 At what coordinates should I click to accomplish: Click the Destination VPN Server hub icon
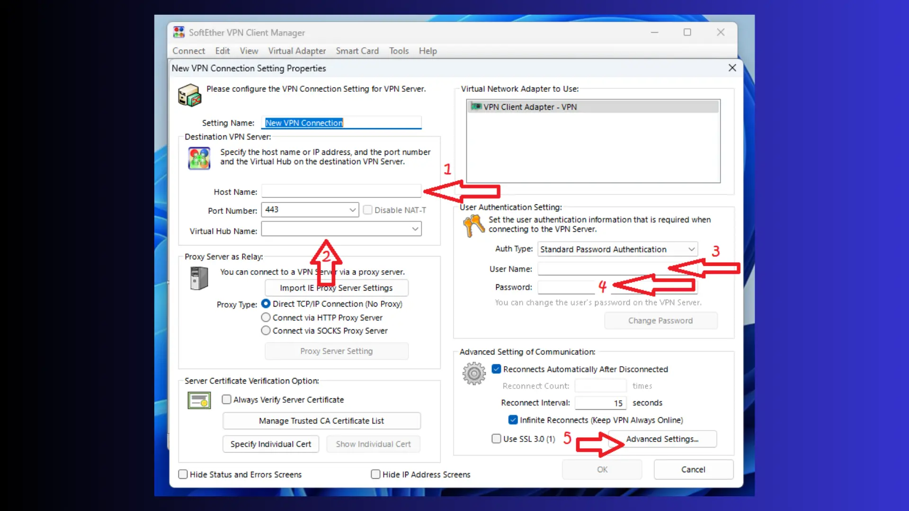[199, 158]
